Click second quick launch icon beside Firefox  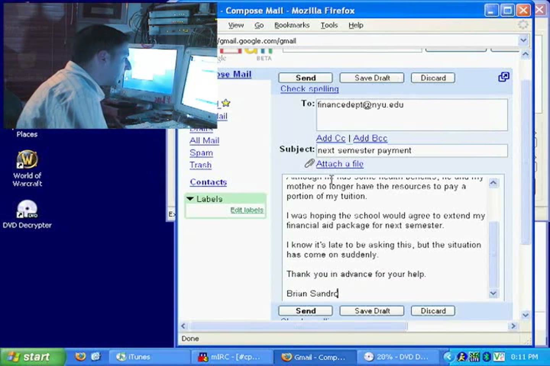pyautogui.click(x=95, y=357)
